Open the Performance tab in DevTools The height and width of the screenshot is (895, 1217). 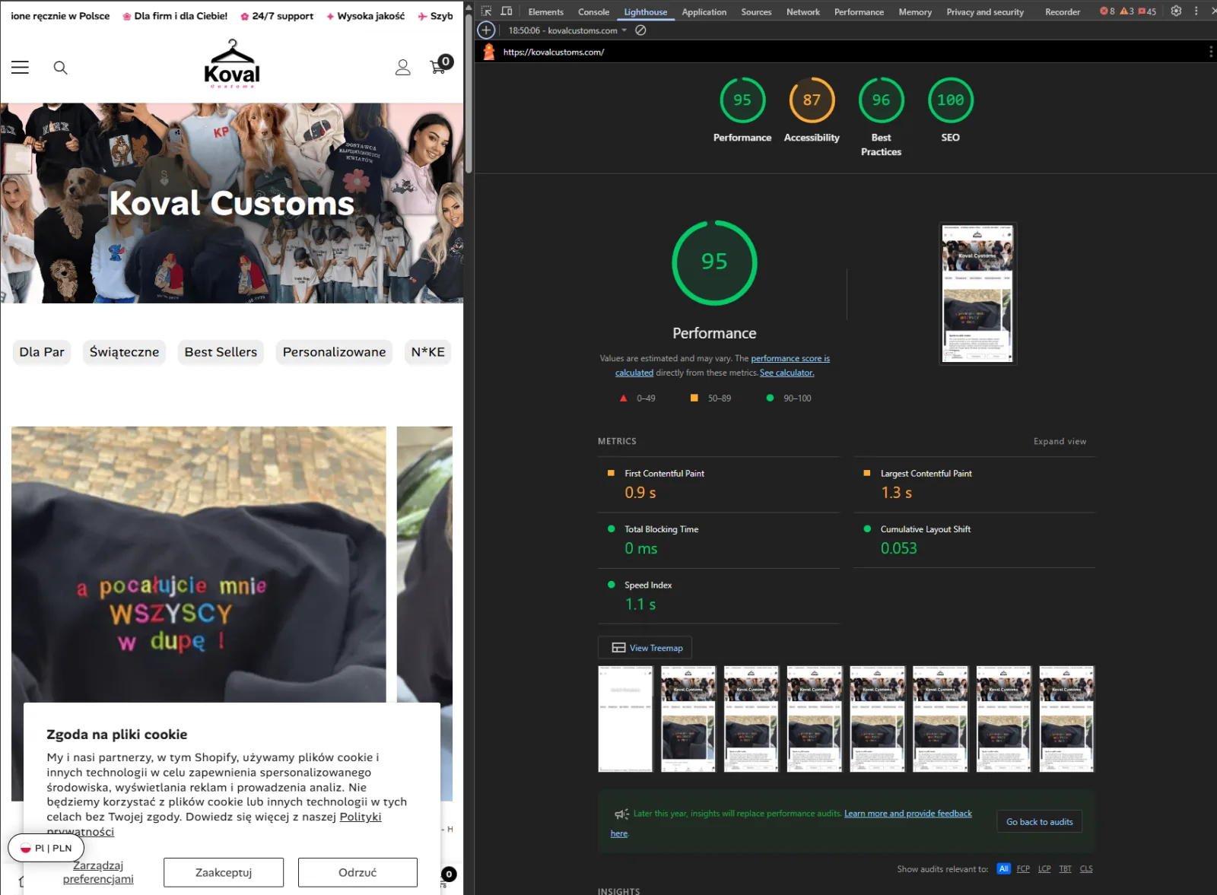coord(859,11)
